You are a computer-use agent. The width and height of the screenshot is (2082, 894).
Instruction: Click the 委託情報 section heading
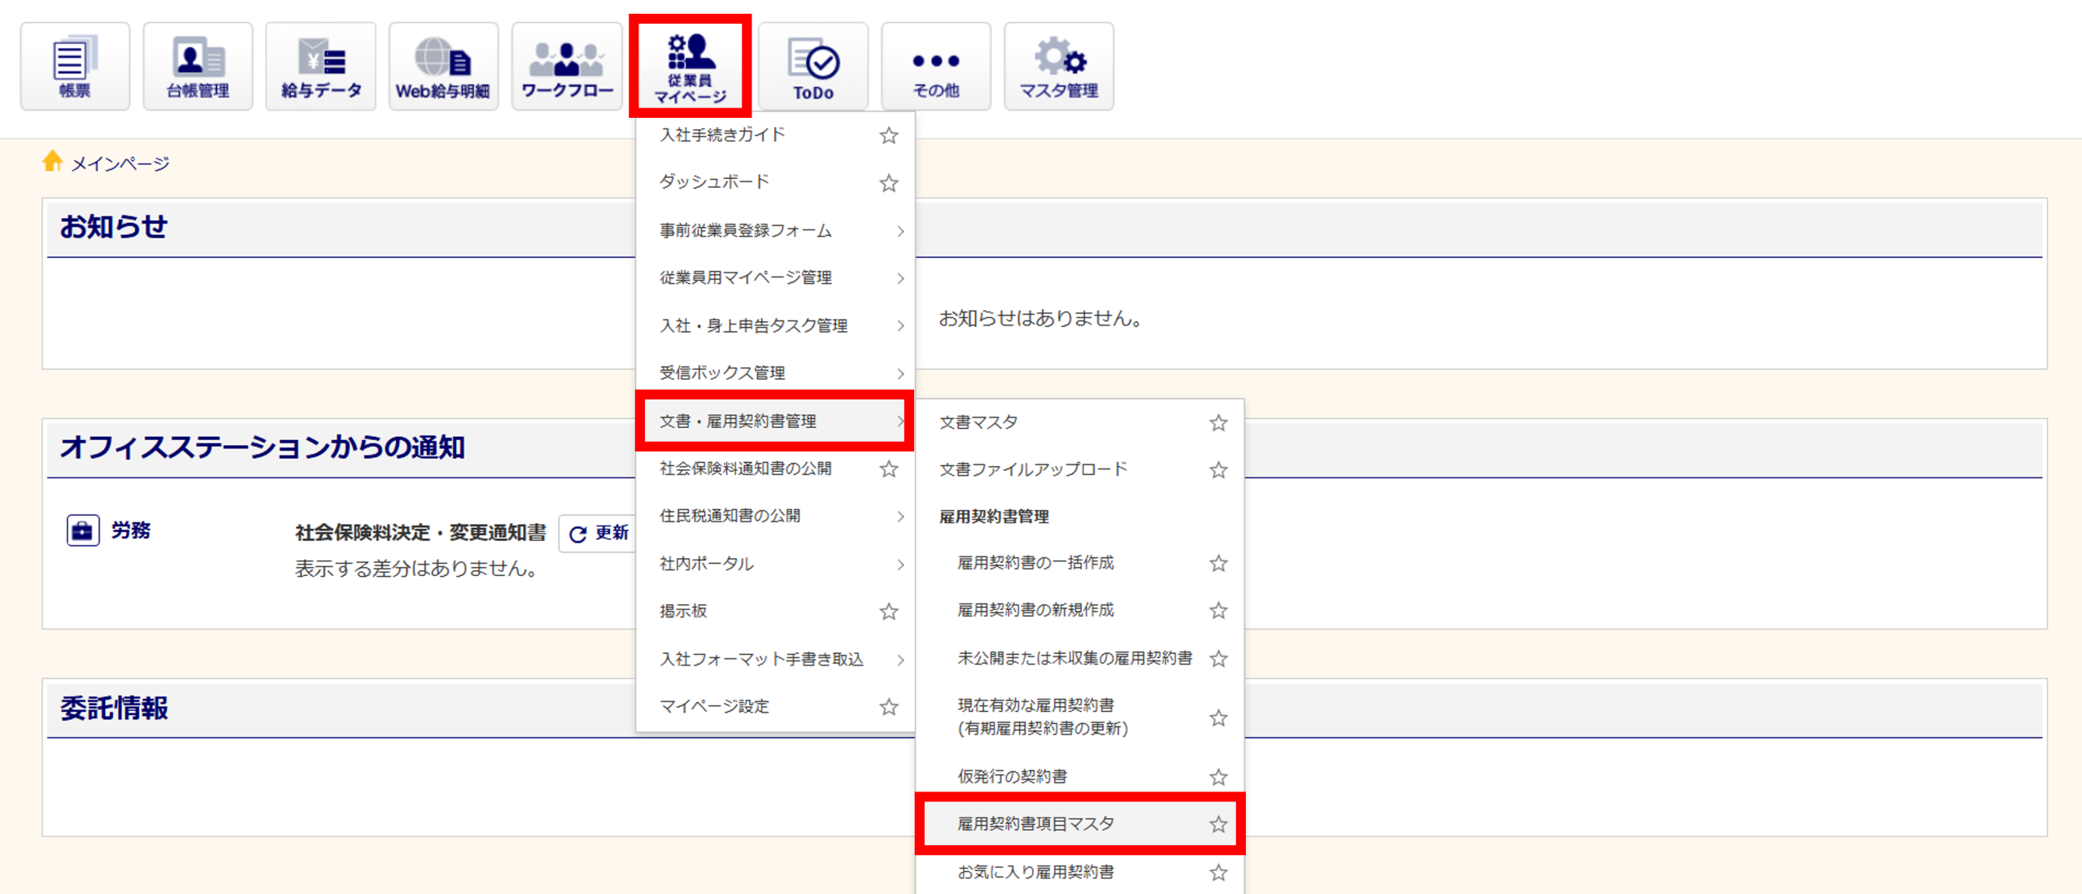[x=115, y=709]
